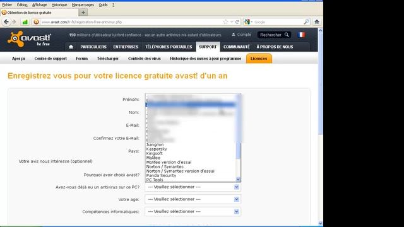Select the Licences tab
Image resolution: width=404 pixels, height=227 pixels.
[259, 59]
